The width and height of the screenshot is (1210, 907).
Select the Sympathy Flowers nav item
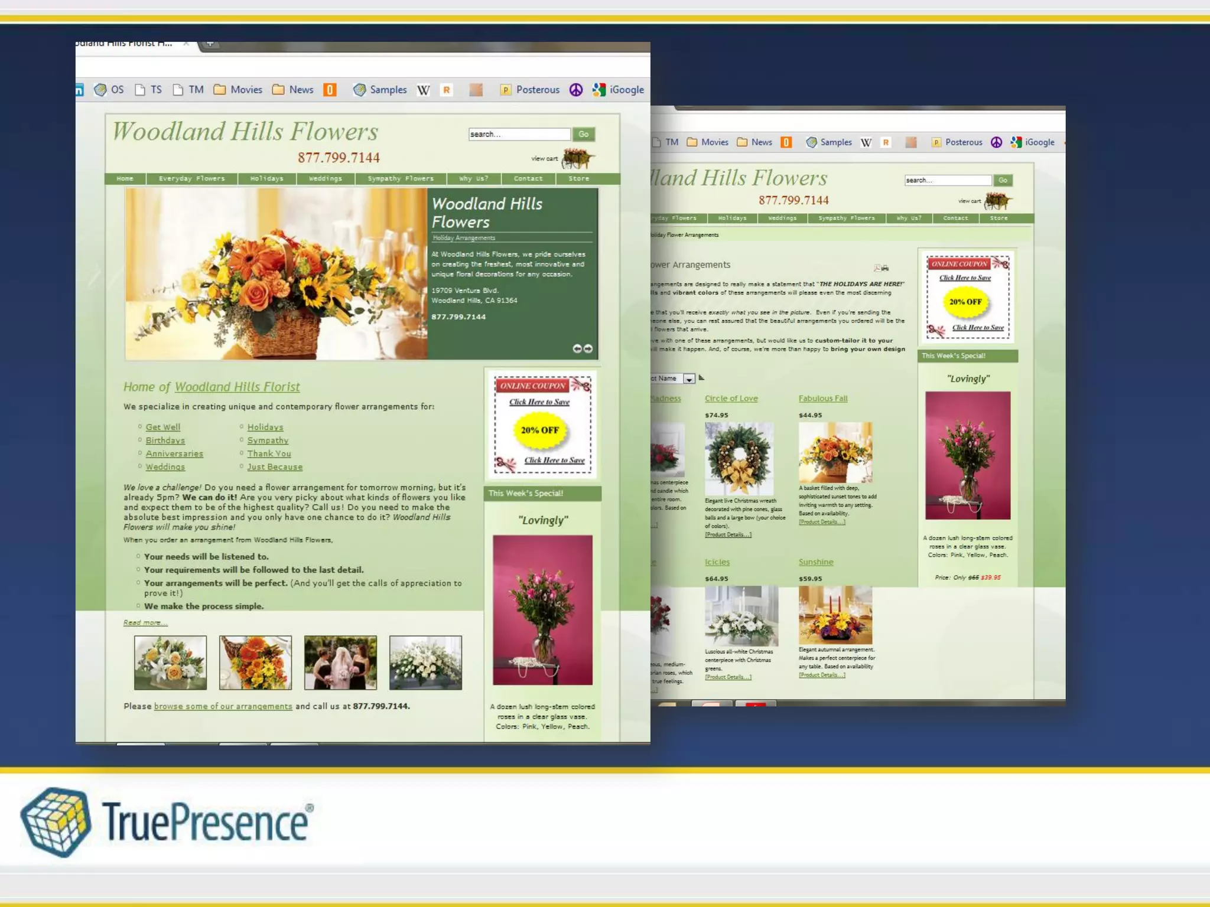(401, 178)
